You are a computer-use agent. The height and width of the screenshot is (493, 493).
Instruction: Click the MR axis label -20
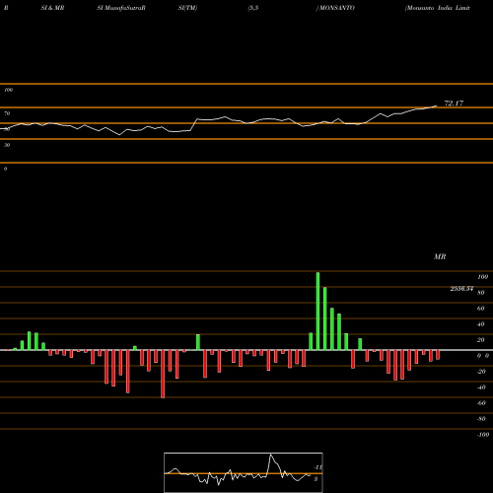[x=481, y=372]
